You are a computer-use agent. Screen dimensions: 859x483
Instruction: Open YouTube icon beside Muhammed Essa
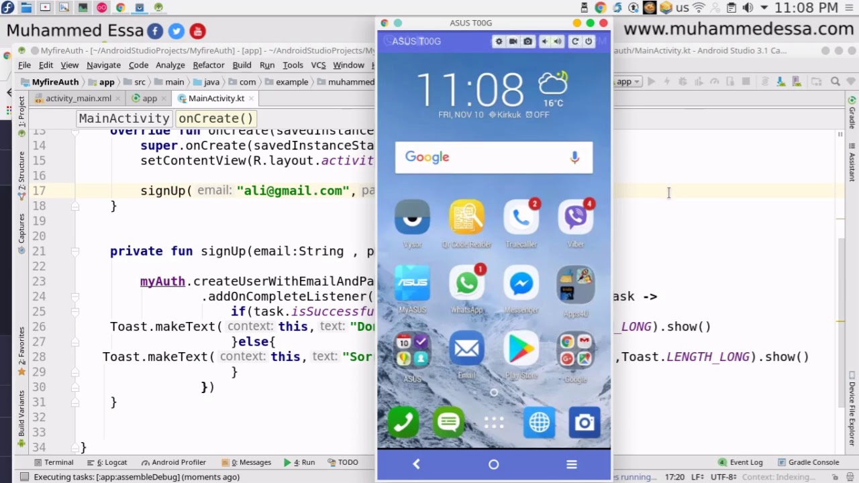pos(197,31)
